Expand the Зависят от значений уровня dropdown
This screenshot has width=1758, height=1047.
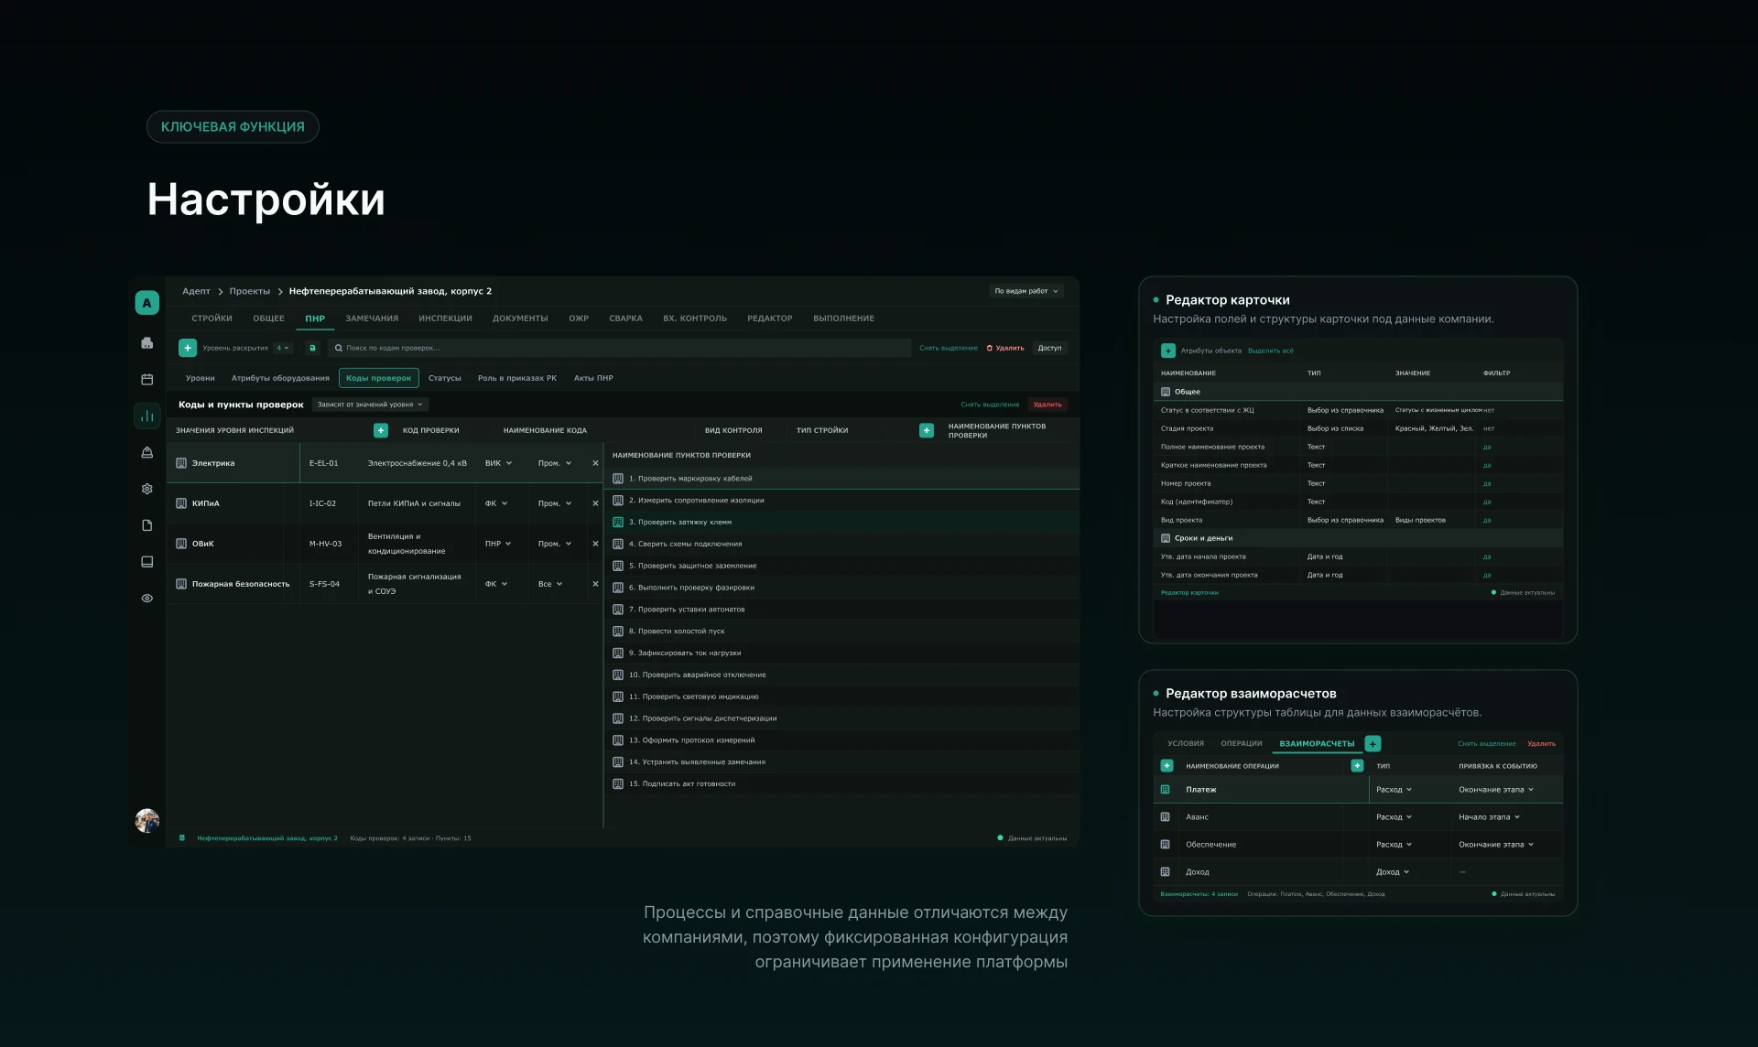(x=370, y=405)
